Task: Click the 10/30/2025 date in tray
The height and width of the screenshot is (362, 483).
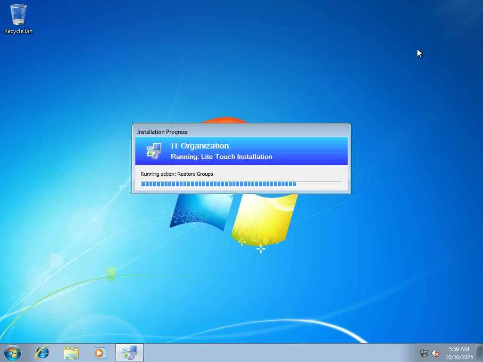Action: [459, 357]
